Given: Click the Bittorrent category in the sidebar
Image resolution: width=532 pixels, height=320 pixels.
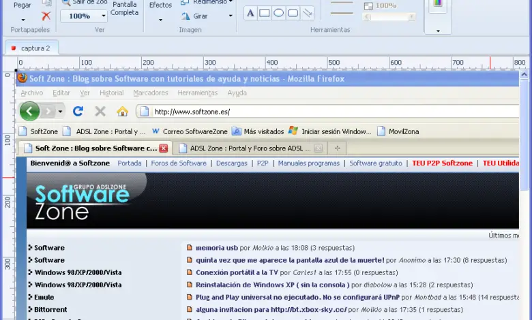Looking at the screenshot, I should pos(50,309).
